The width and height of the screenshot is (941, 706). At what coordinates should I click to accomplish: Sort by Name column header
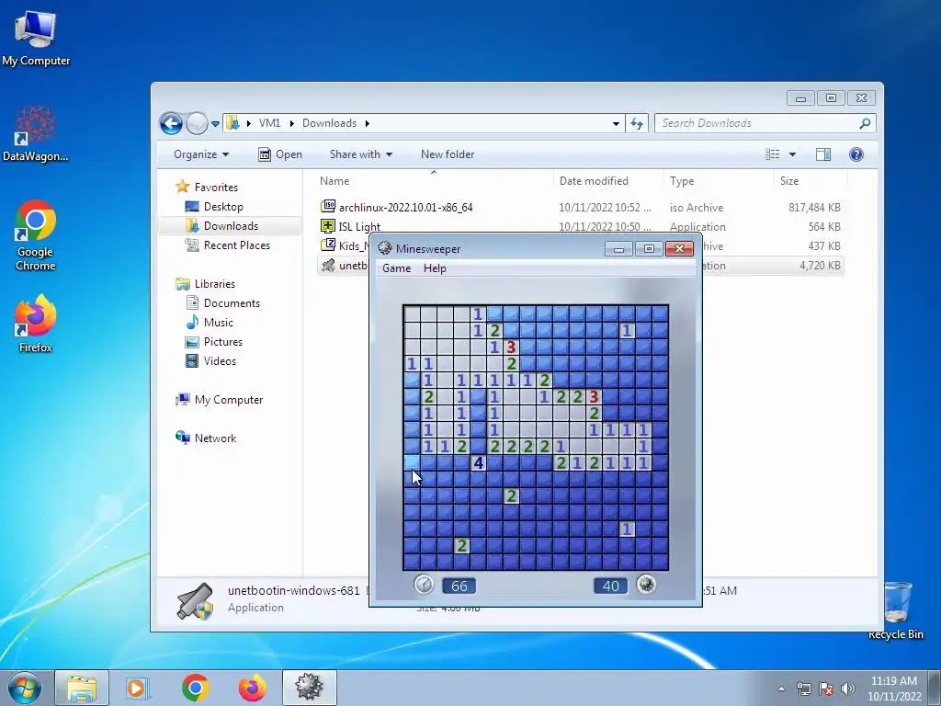(x=334, y=181)
